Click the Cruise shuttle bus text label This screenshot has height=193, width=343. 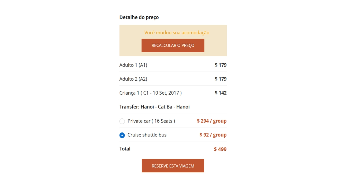click(147, 135)
